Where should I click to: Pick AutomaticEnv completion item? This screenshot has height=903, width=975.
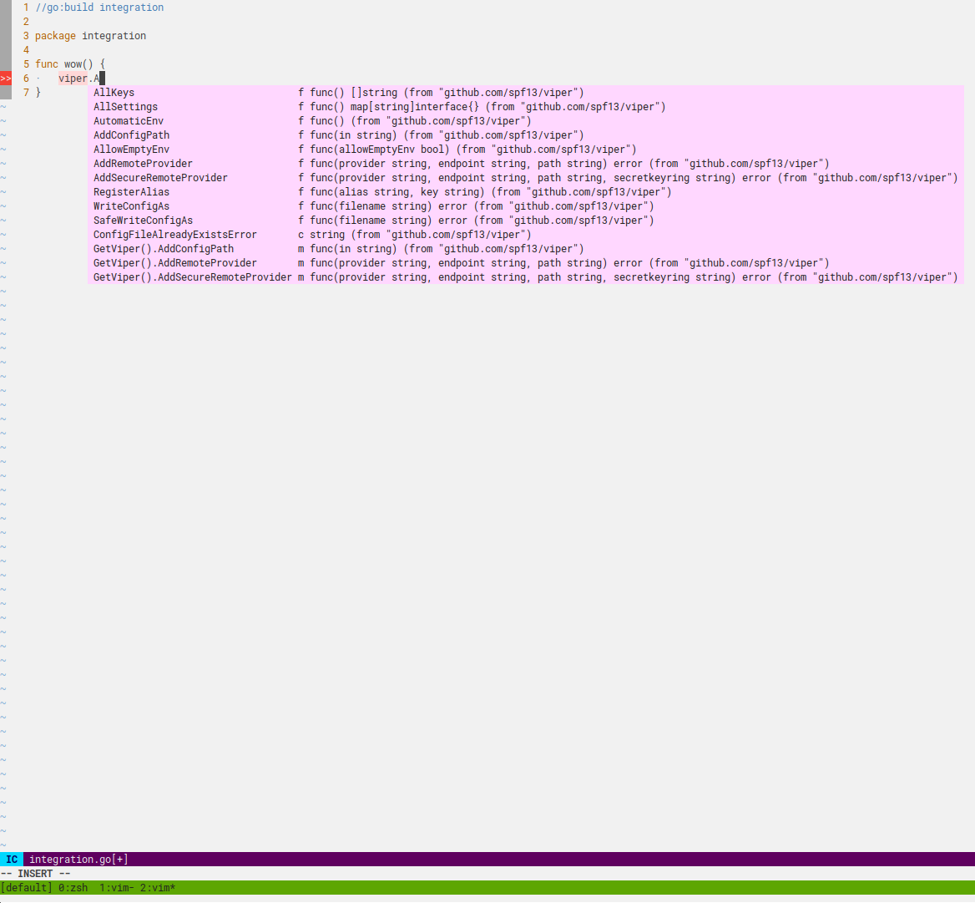pyautogui.click(x=525, y=121)
